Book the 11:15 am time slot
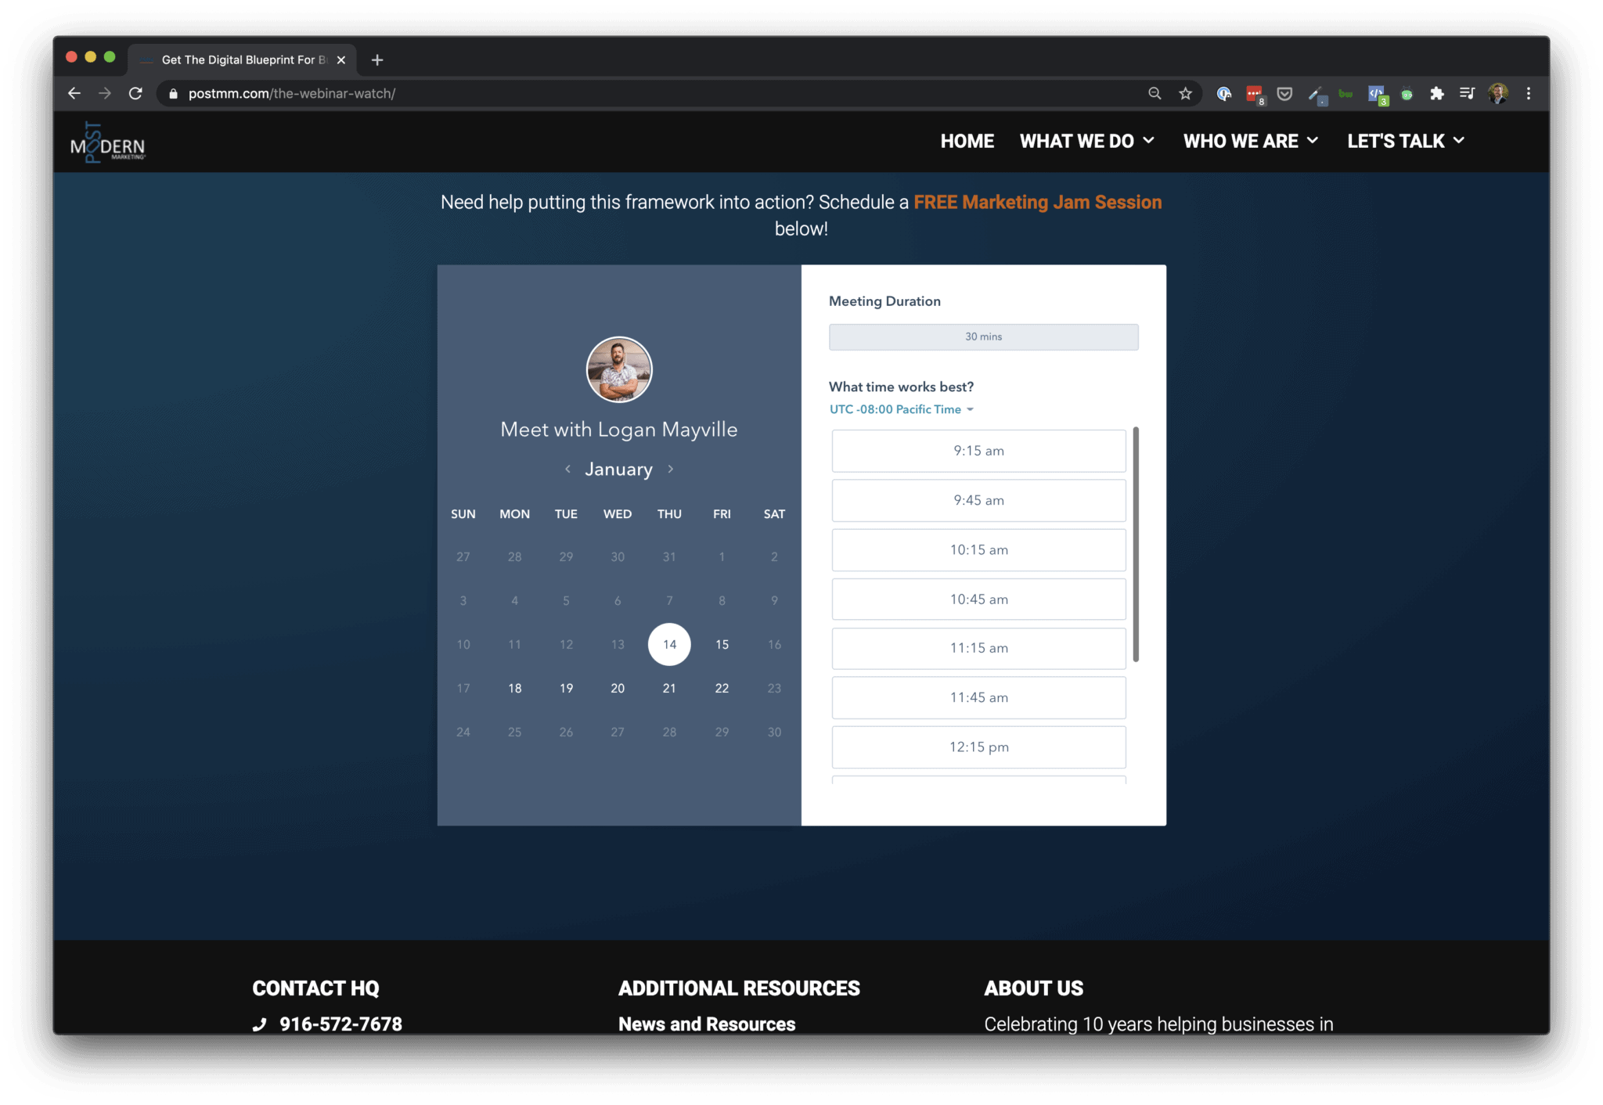 [x=978, y=648]
